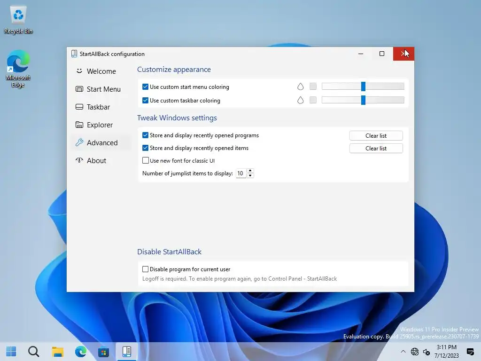Open the taskbar color swatch
481x361 pixels.
313,100
